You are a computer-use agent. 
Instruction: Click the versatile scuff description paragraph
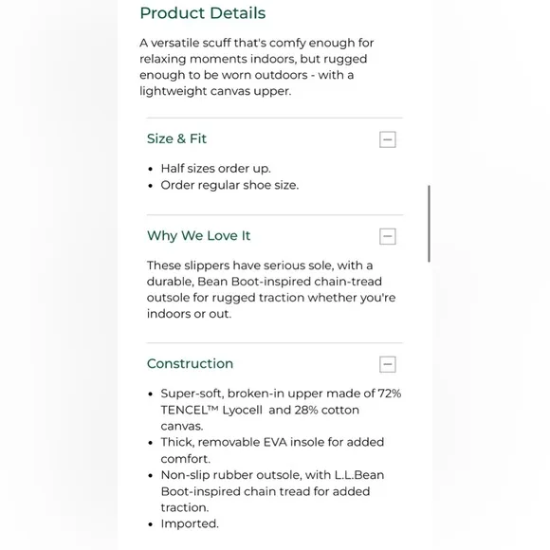pyautogui.click(x=256, y=66)
